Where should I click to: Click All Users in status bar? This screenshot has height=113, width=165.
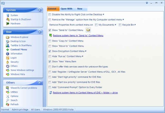[36, 110]
